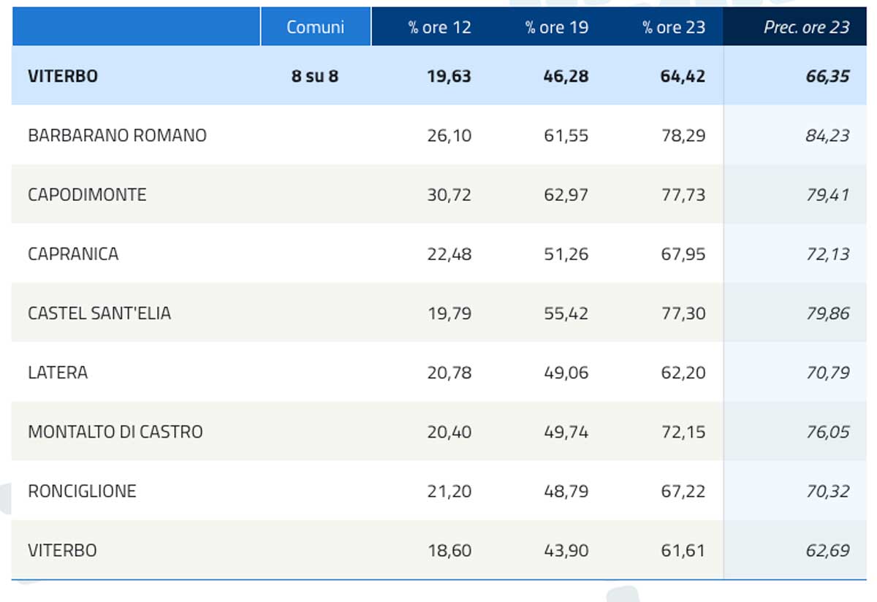Click the % ore 12 column header
The height and width of the screenshot is (602, 877).
[439, 27]
